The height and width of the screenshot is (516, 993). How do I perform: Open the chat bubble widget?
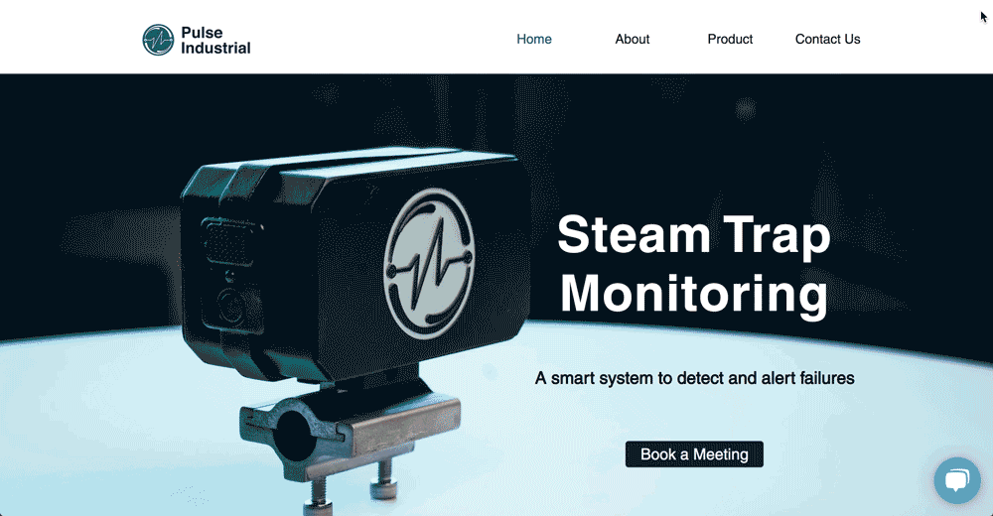click(x=957, y=480)
